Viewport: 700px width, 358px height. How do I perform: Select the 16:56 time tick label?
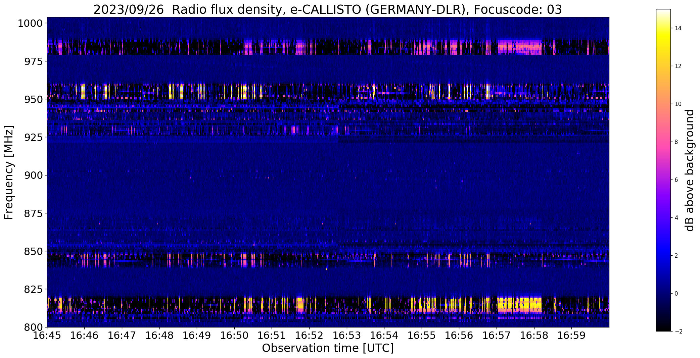pos(459,335)
